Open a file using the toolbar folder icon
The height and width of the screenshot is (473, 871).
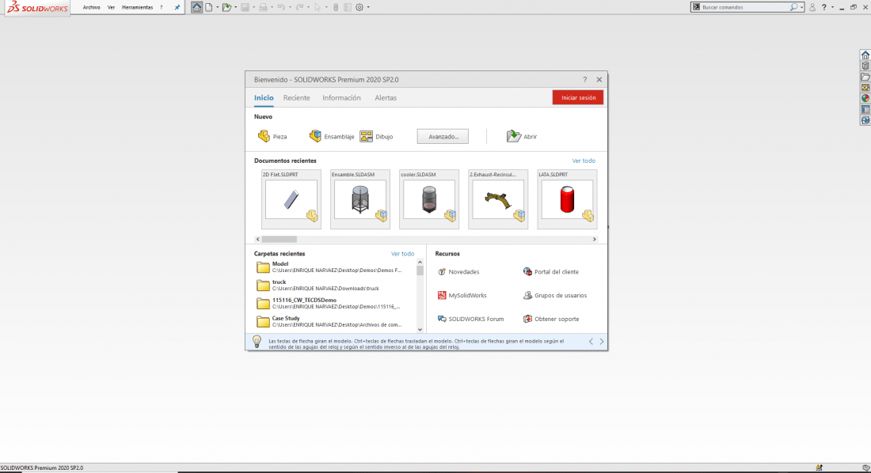click(x=226, y=7)
